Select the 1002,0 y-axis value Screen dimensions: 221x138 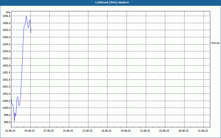6,79
